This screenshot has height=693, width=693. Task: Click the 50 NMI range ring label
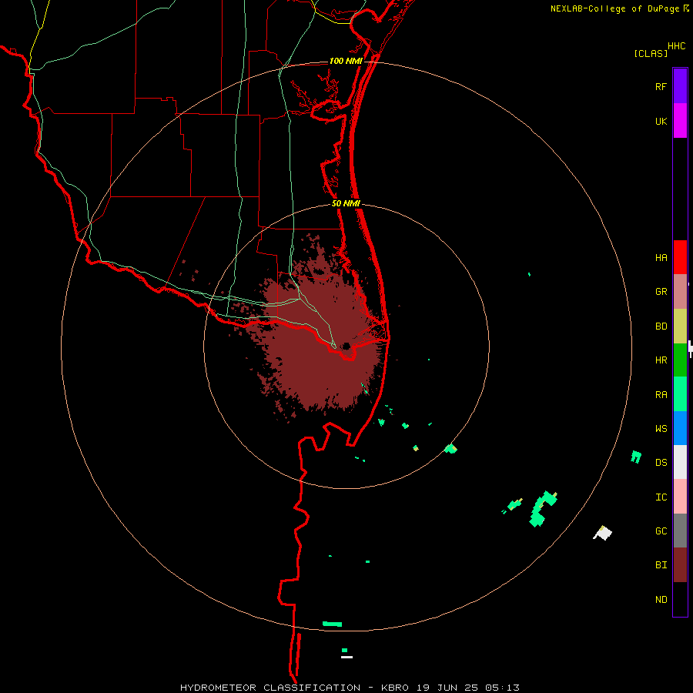tap(346, 203)
